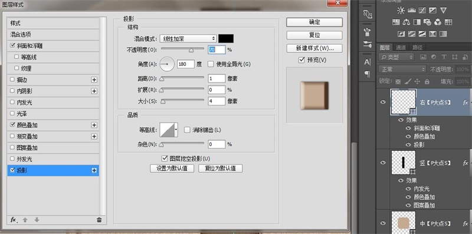Click 复位为默认值 button
The height and width of the screenshot is (234, 472).
(x=220, y=169)
